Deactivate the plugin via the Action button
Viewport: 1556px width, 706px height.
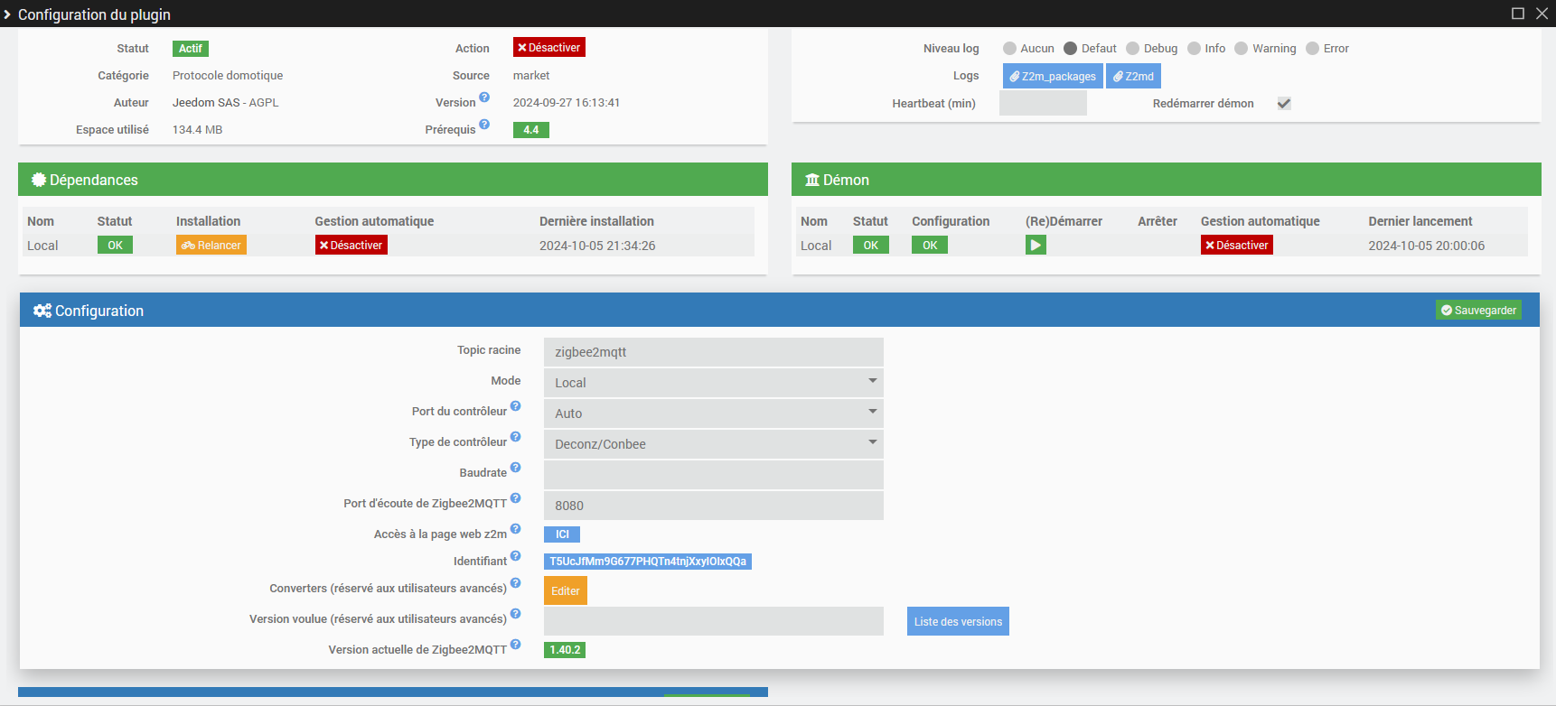[x=549, y=48]
